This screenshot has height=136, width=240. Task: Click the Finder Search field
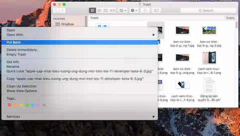(x=208, y=10)
